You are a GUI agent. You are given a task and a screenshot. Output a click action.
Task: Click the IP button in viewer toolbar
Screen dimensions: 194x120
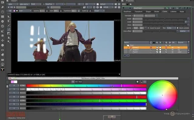point(116,7)
